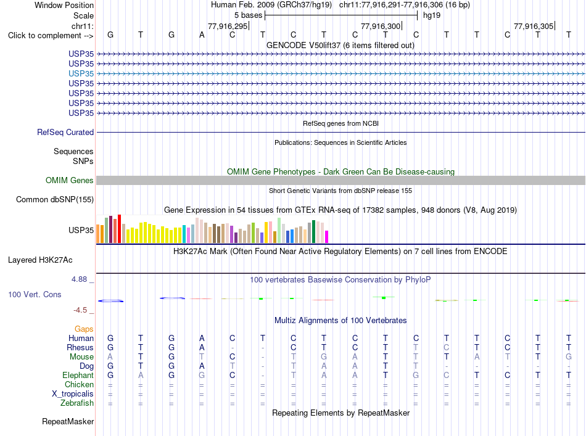Open the H3K27Ac Mark ENCODE track title
Screen dimensions: 586x436
coord(340,251)
